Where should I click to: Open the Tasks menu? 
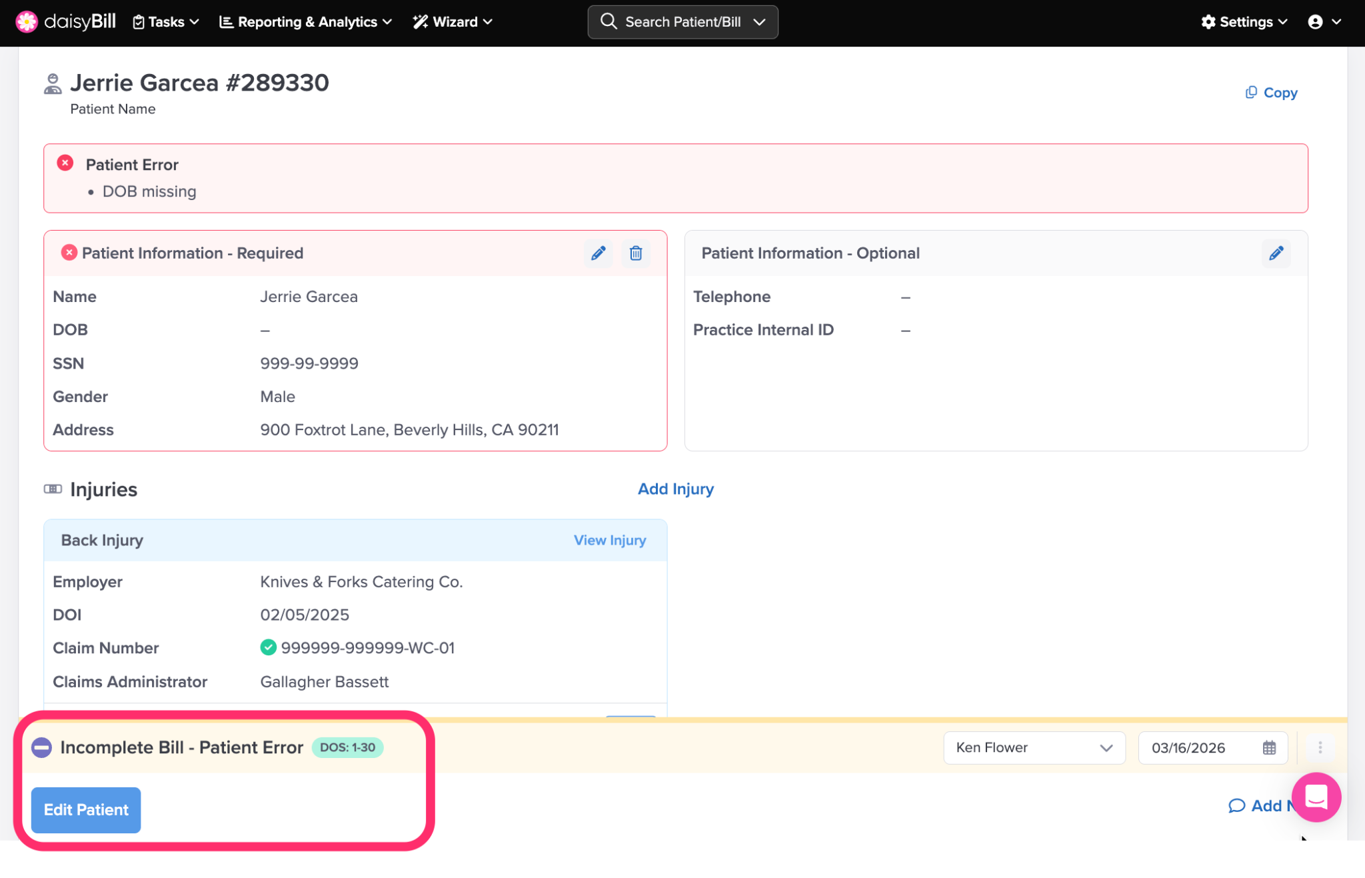[x=166, y=22]
